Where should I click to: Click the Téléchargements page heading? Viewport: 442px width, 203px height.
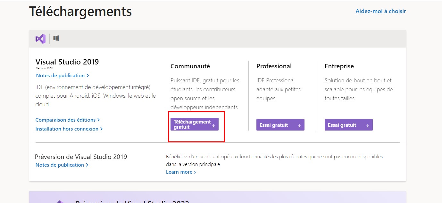[80, 11]
